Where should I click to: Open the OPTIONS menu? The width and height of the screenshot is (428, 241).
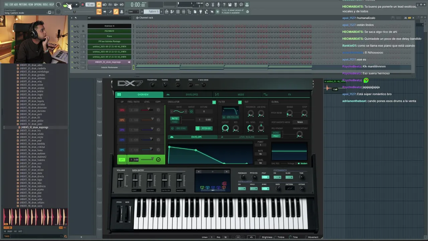click(x=38, y=4)
